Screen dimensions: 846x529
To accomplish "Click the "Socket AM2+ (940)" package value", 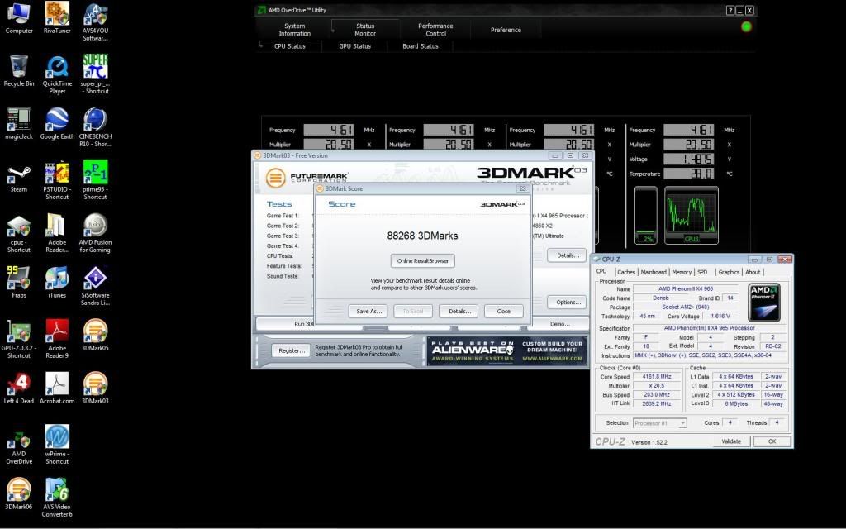I will (685, 307).
